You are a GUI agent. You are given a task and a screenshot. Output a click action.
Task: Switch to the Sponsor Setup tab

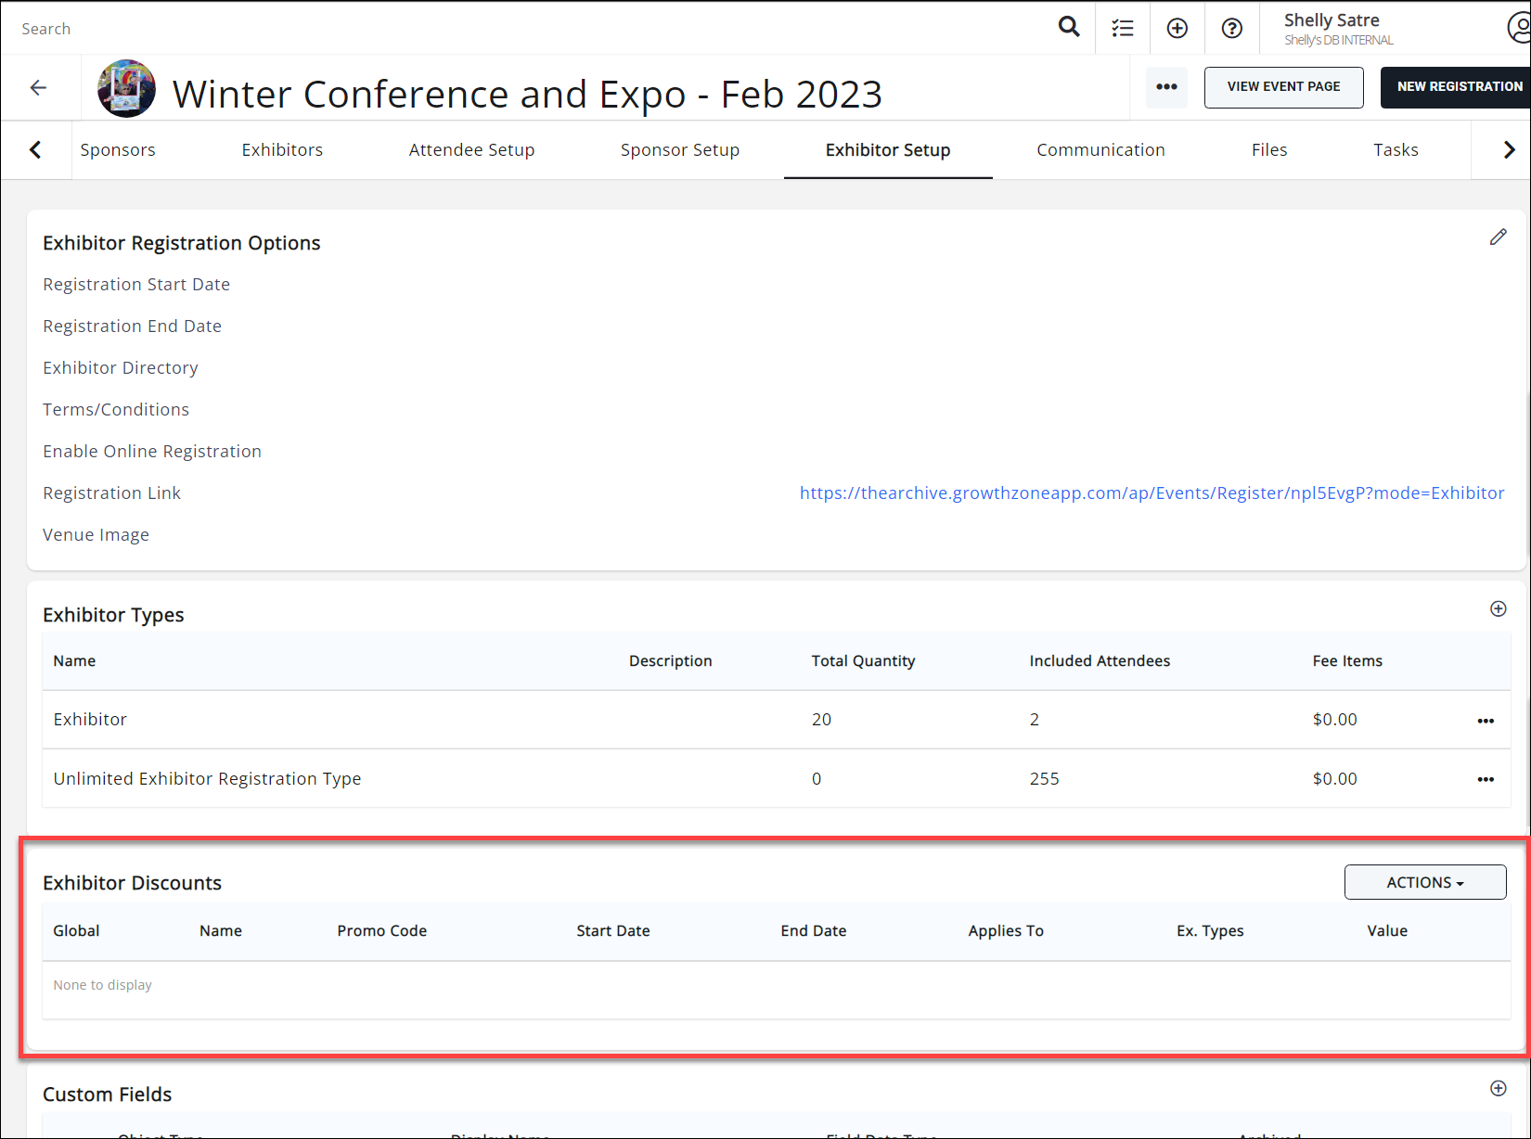(x=679, y=150)
